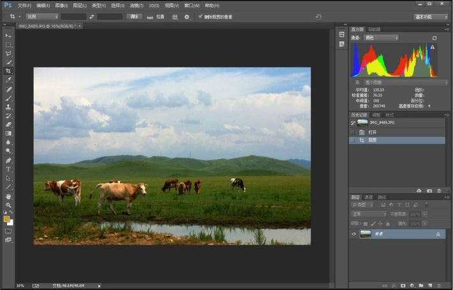Screen dimensions: 453x290
Task: Select the Type (T) tool
Action: coord(8,169)
